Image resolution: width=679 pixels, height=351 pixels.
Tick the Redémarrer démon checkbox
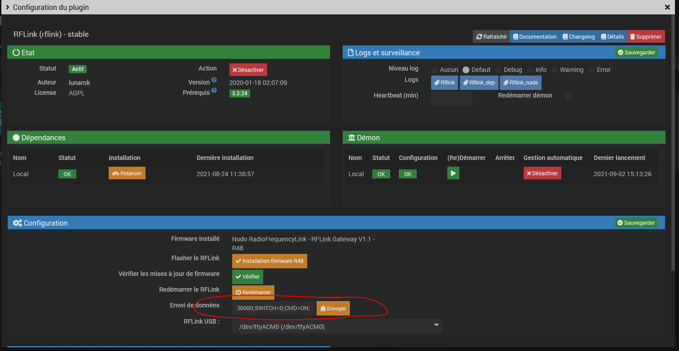tap(568, 97)
